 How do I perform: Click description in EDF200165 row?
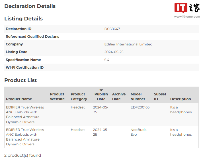pos(181,110)
